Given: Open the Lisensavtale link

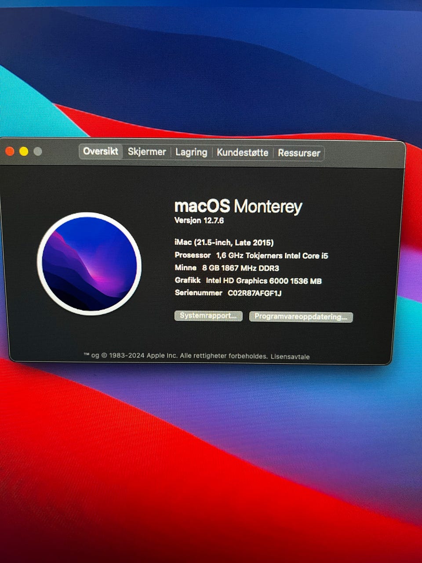Looking at the screenshot, I should point(290,357).
